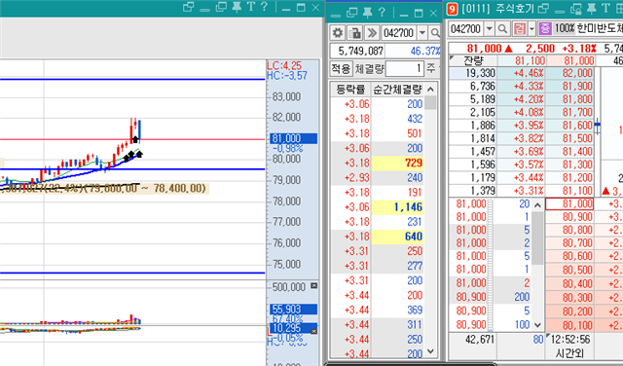Click the T font icon in chart title bar

250,7
